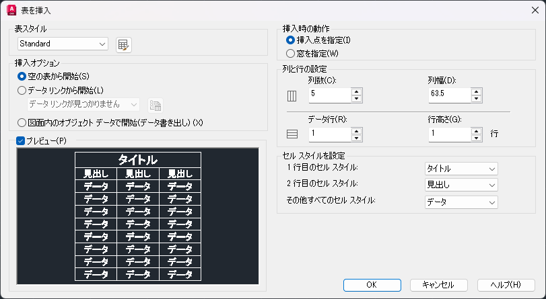Click the AutoCAD logo in the title bar
Image resolution: width=546 pixels, height=299 pixels.
coord(11,10)
